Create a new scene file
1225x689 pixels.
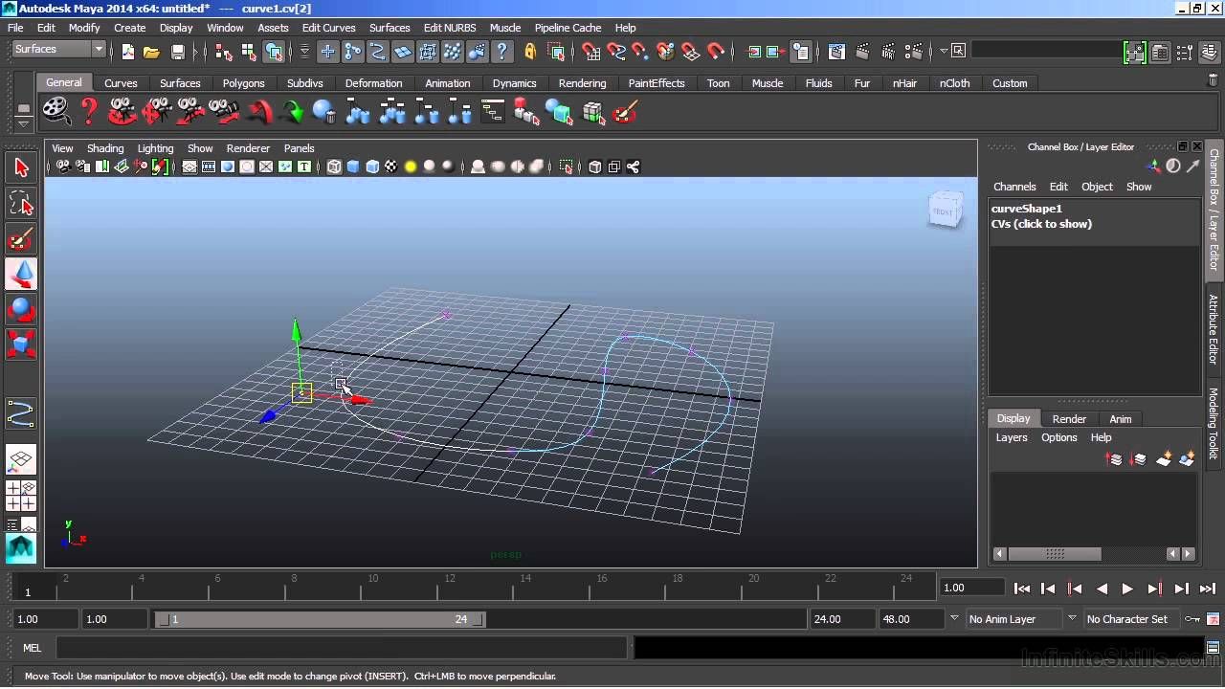pos(128,52)
